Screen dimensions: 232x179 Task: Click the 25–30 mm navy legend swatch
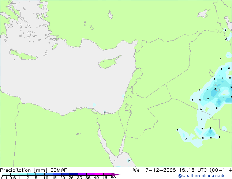(x=74, y=174)
